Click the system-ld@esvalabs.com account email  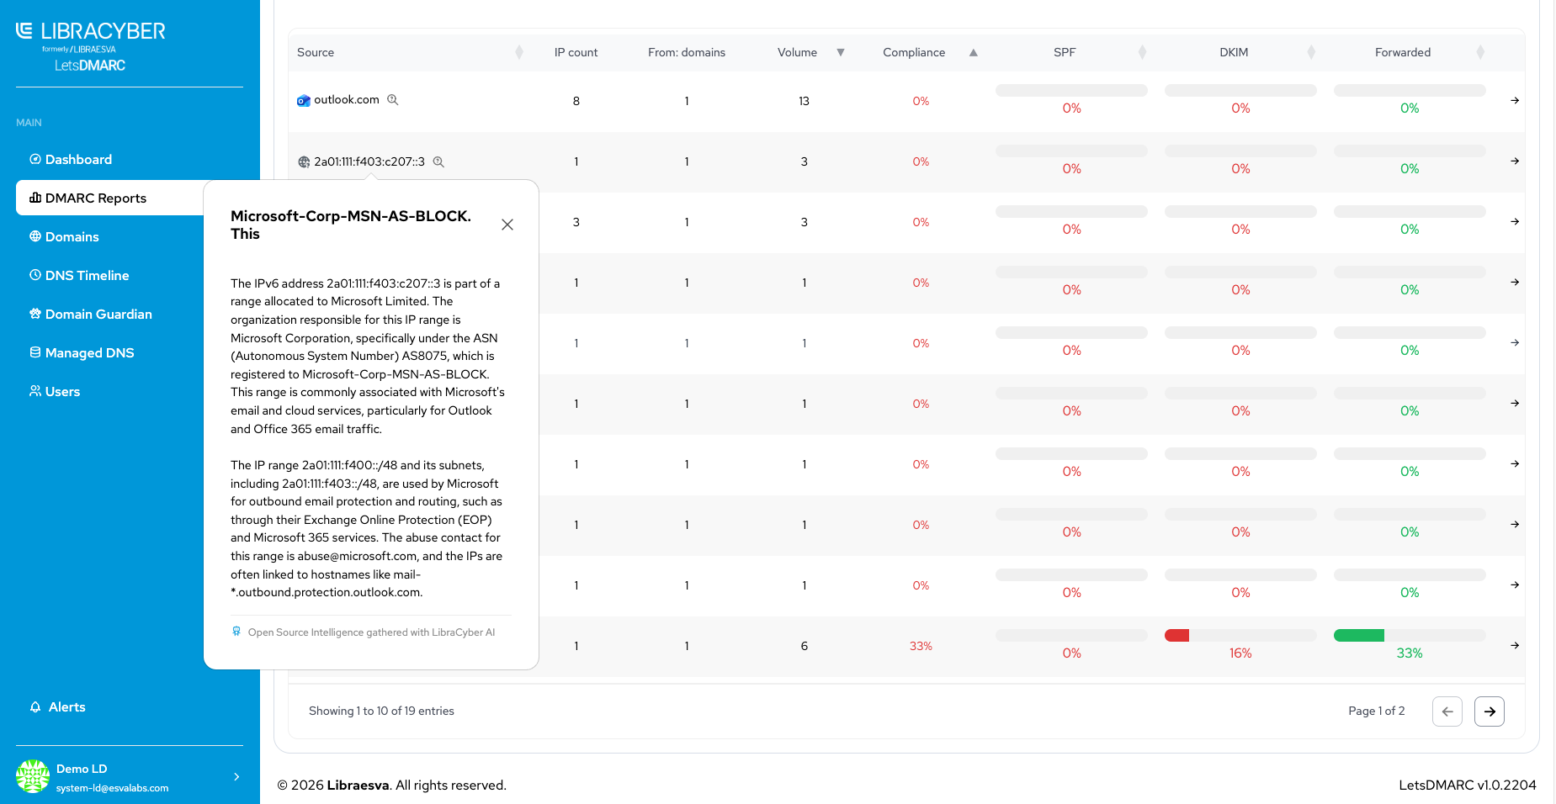112,789
